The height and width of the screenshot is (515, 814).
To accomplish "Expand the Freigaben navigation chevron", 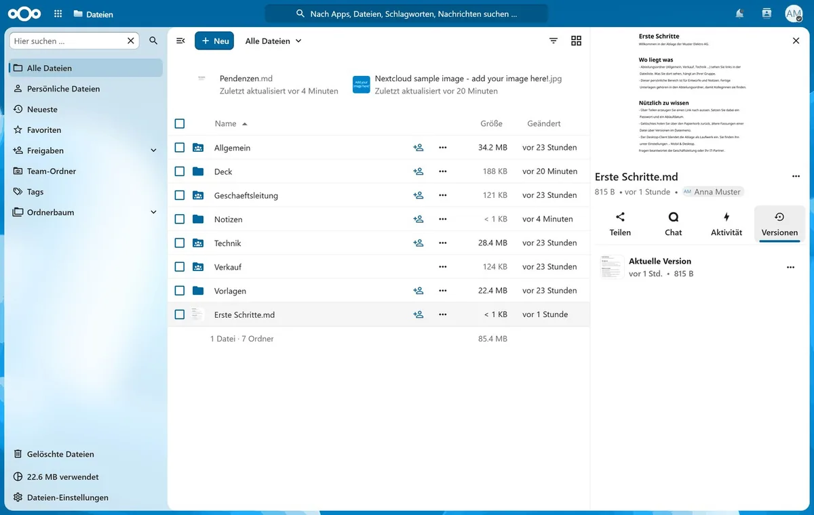I will coord(153,150).
